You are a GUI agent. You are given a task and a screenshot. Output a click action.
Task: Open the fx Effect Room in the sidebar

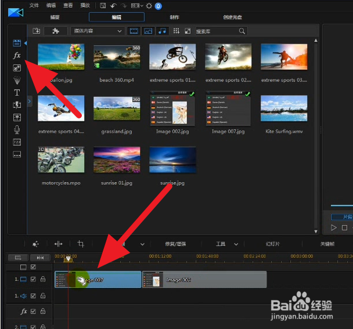click(17, 55)
